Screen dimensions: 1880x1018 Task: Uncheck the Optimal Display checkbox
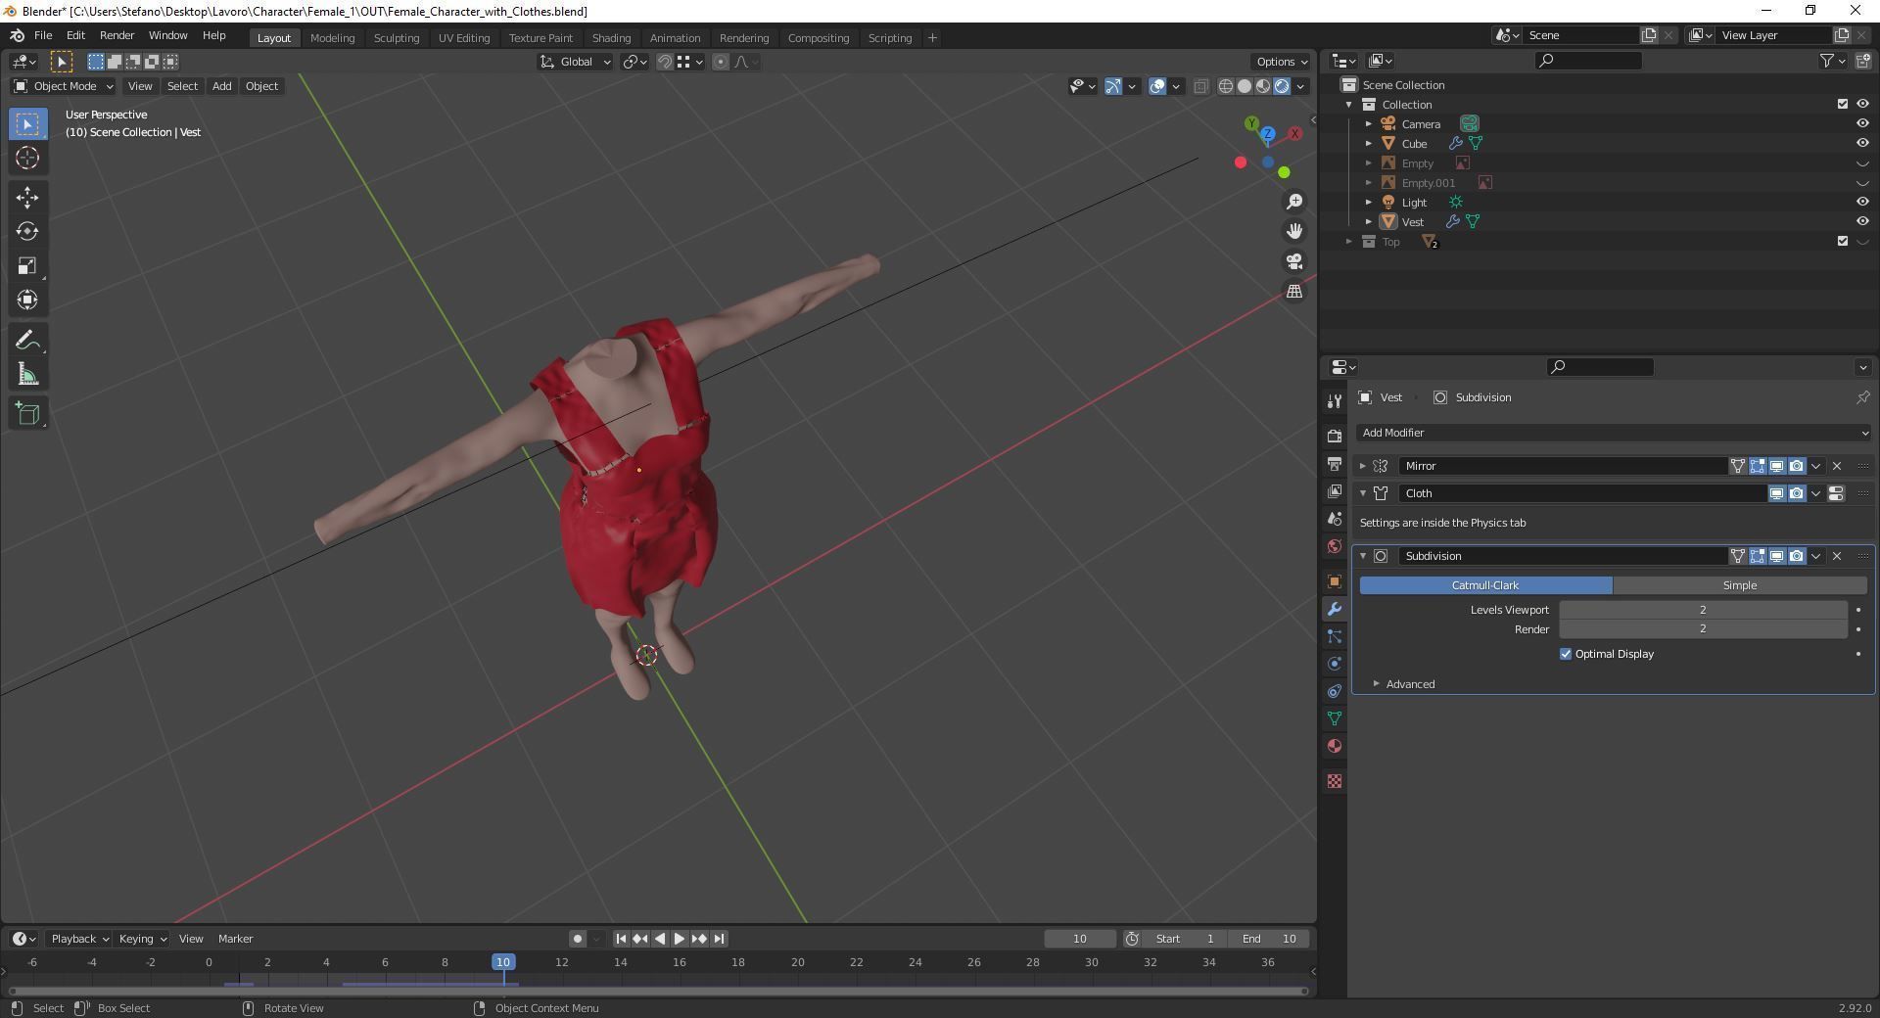point(1565,654)
